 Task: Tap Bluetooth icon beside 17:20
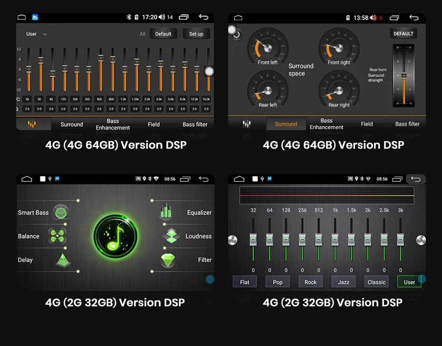[129, 17]
